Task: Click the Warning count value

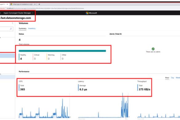Action: click(x=49, y=59)
